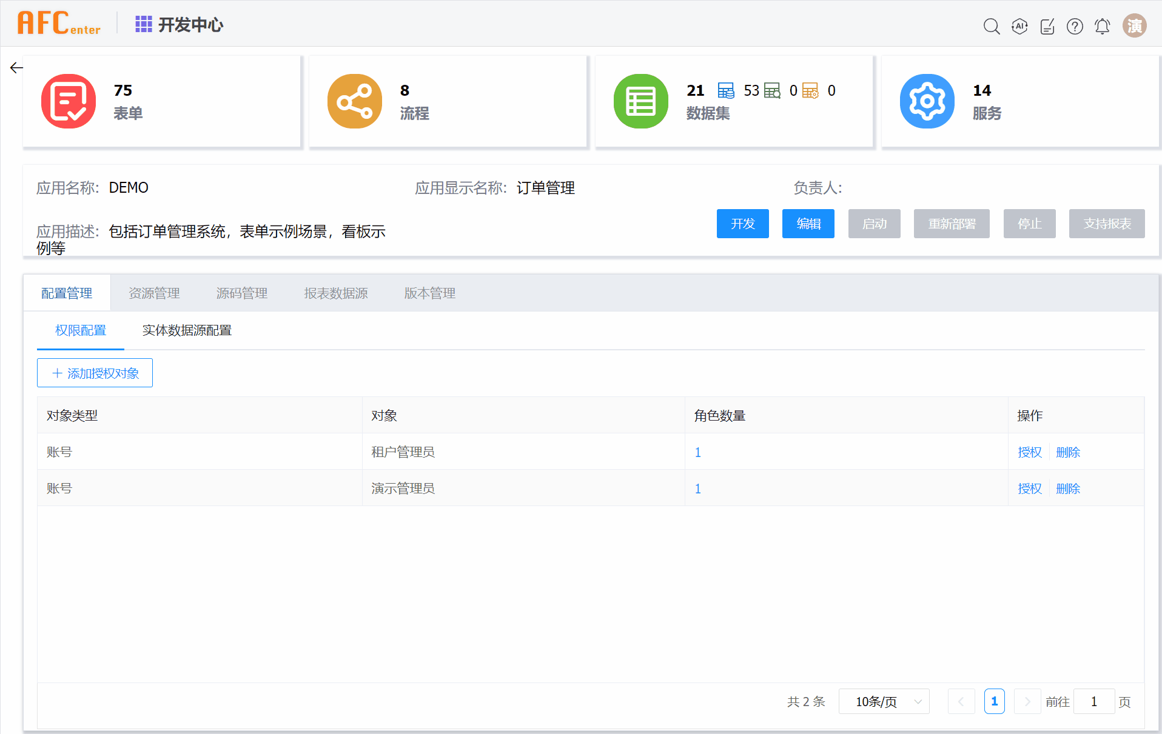Open help via question mark icon
The width and height of the screenshot is (1162, 734).
[1075, 26]
